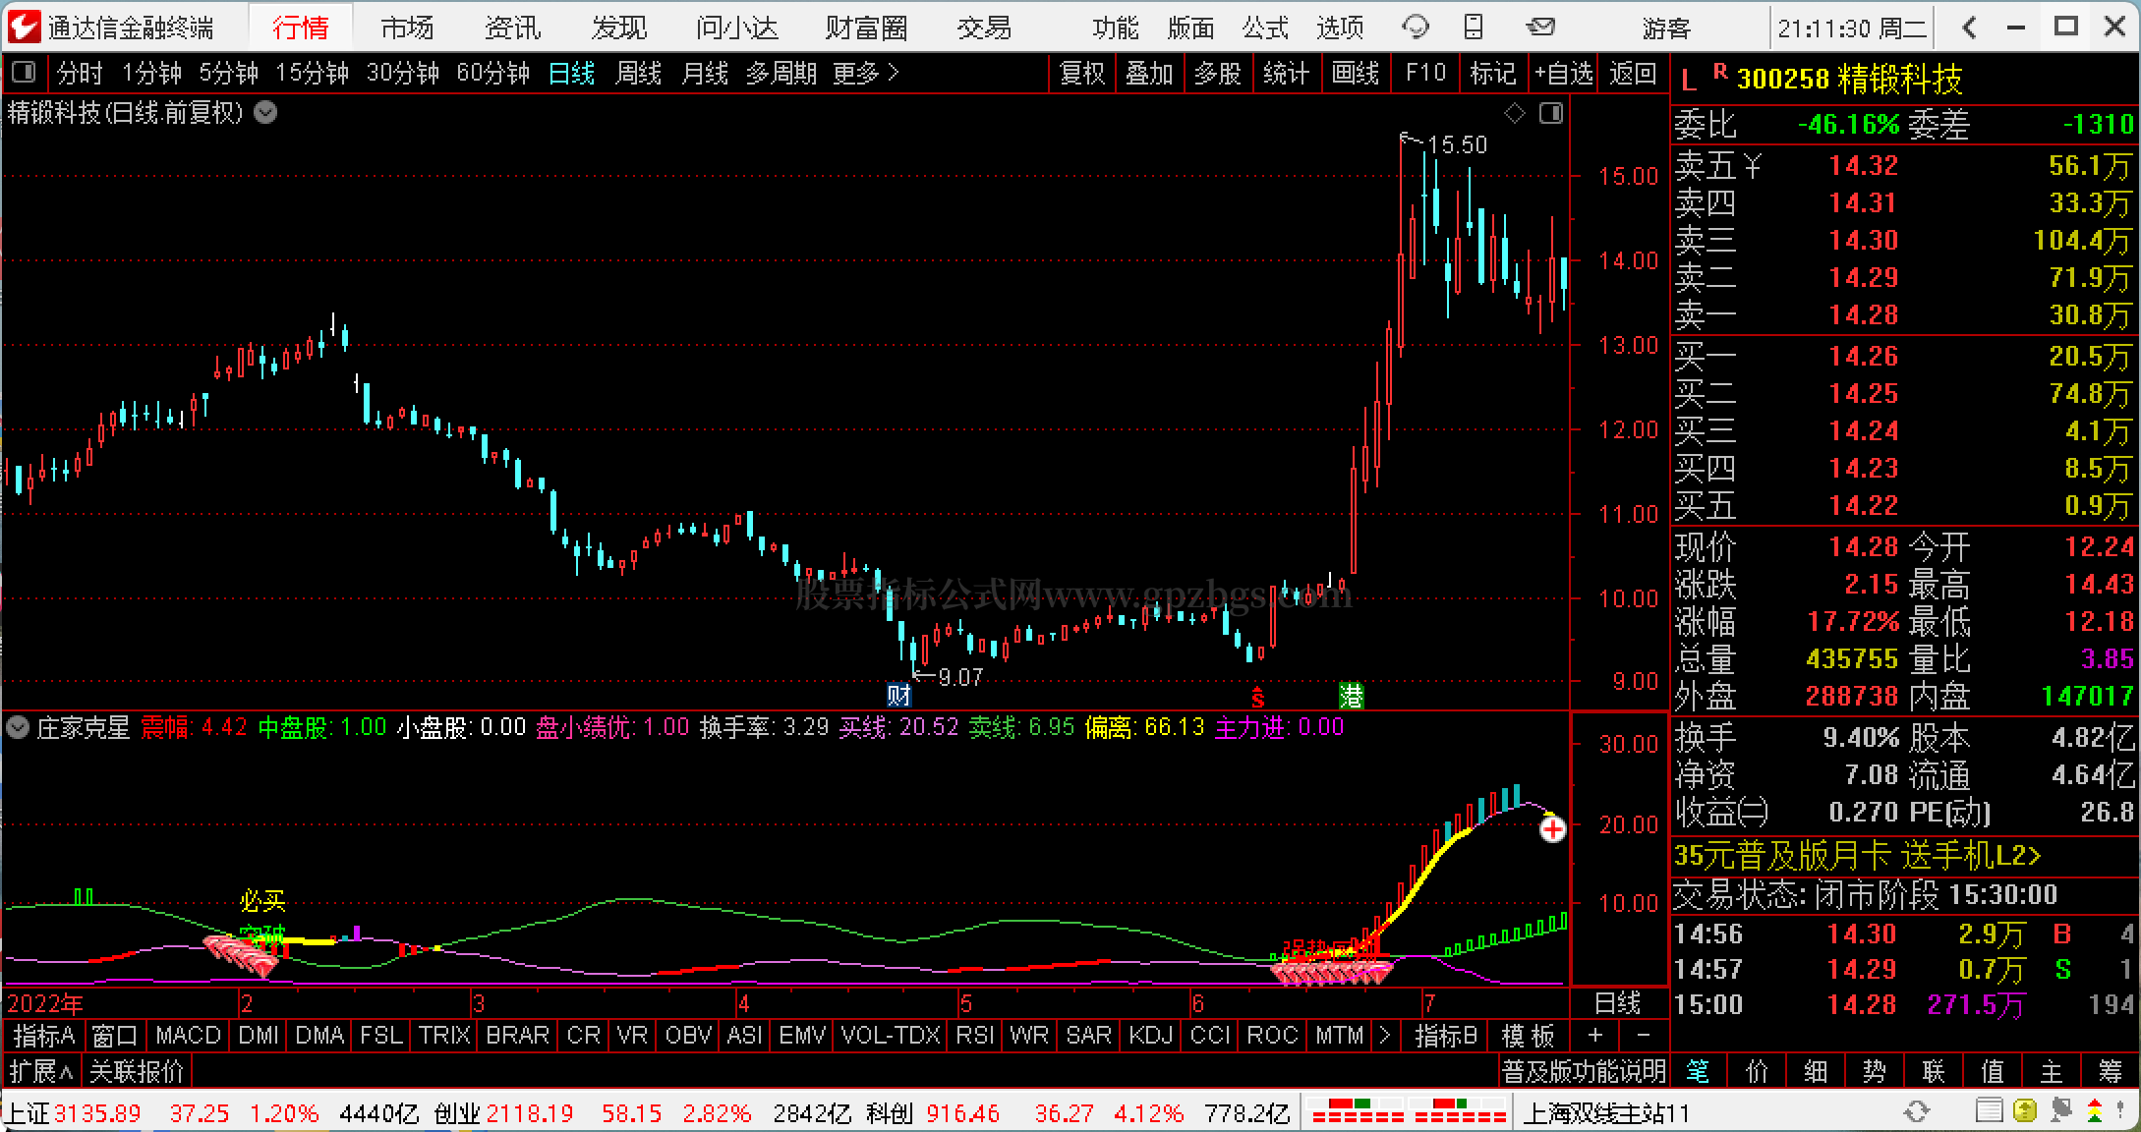Image resolution: width=2141 pixels, height=1132 pixels.
Task: Expand the 更多 periods dropdown
Action: (865, 74)
